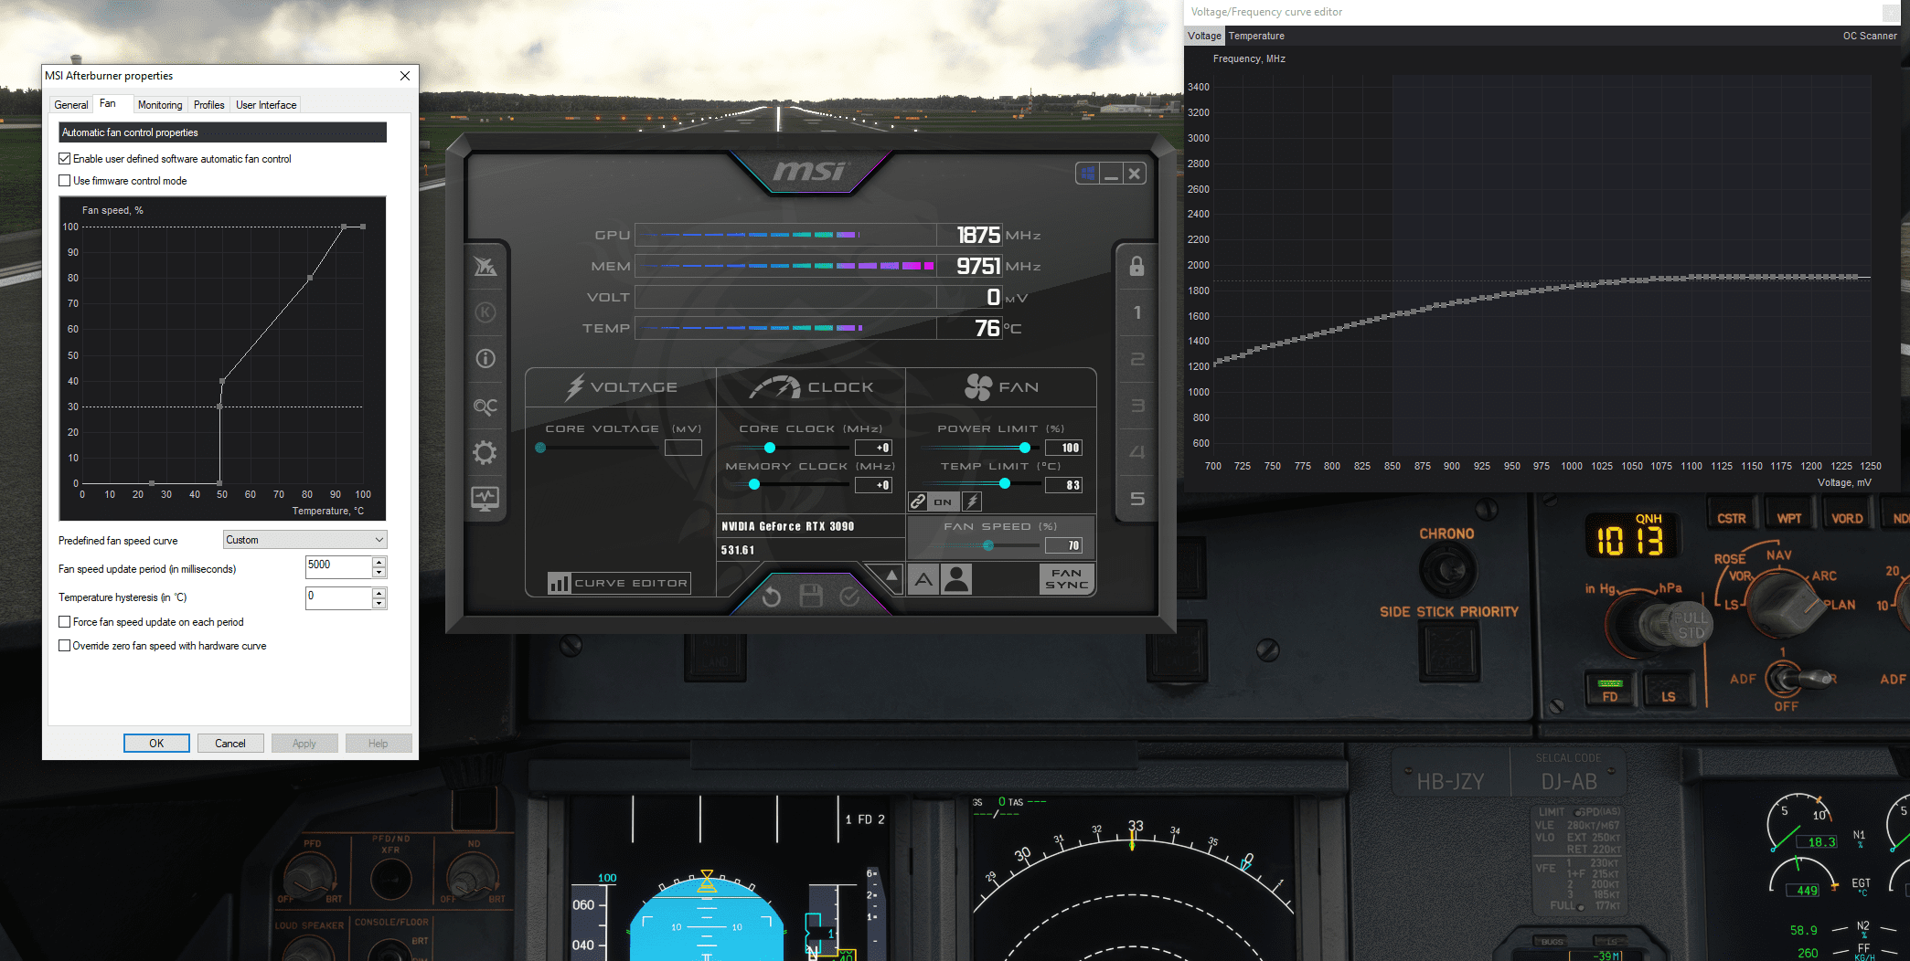The image size is (1910, 961).
Task: Select profile slot 5
Action: pos(1136,499)
